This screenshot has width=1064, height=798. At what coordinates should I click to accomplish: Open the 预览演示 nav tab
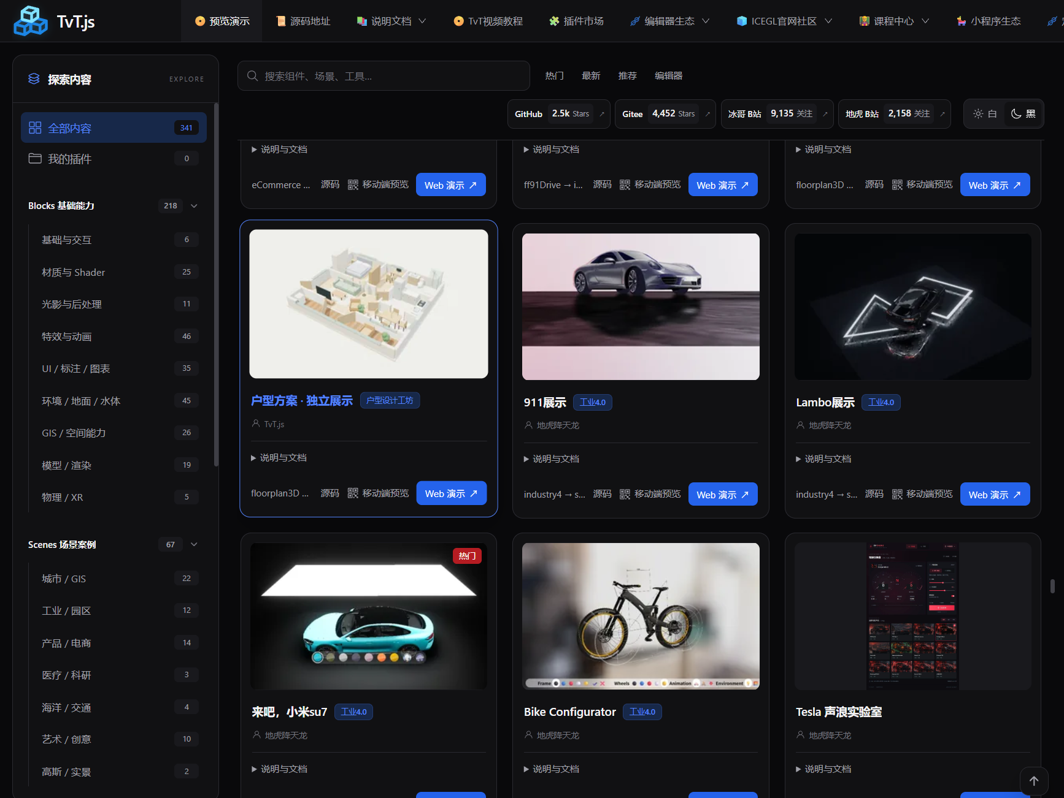pos(222,21)
